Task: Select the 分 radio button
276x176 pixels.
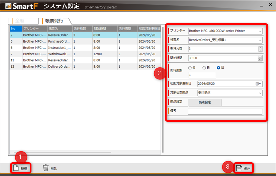Action: (190, 68)
